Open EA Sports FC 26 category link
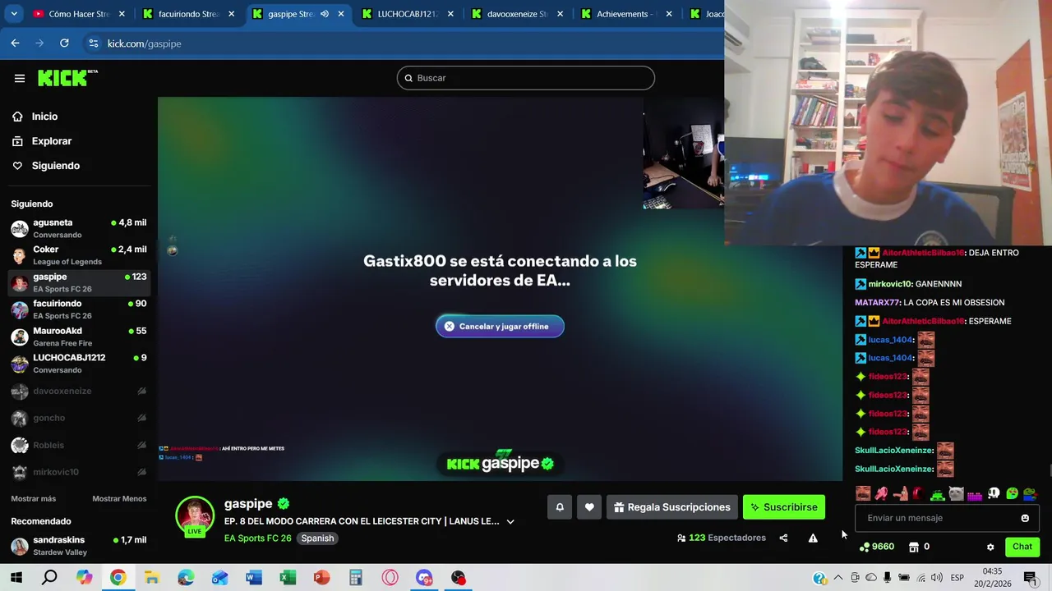1052x591 pixels. coord(257,538)
